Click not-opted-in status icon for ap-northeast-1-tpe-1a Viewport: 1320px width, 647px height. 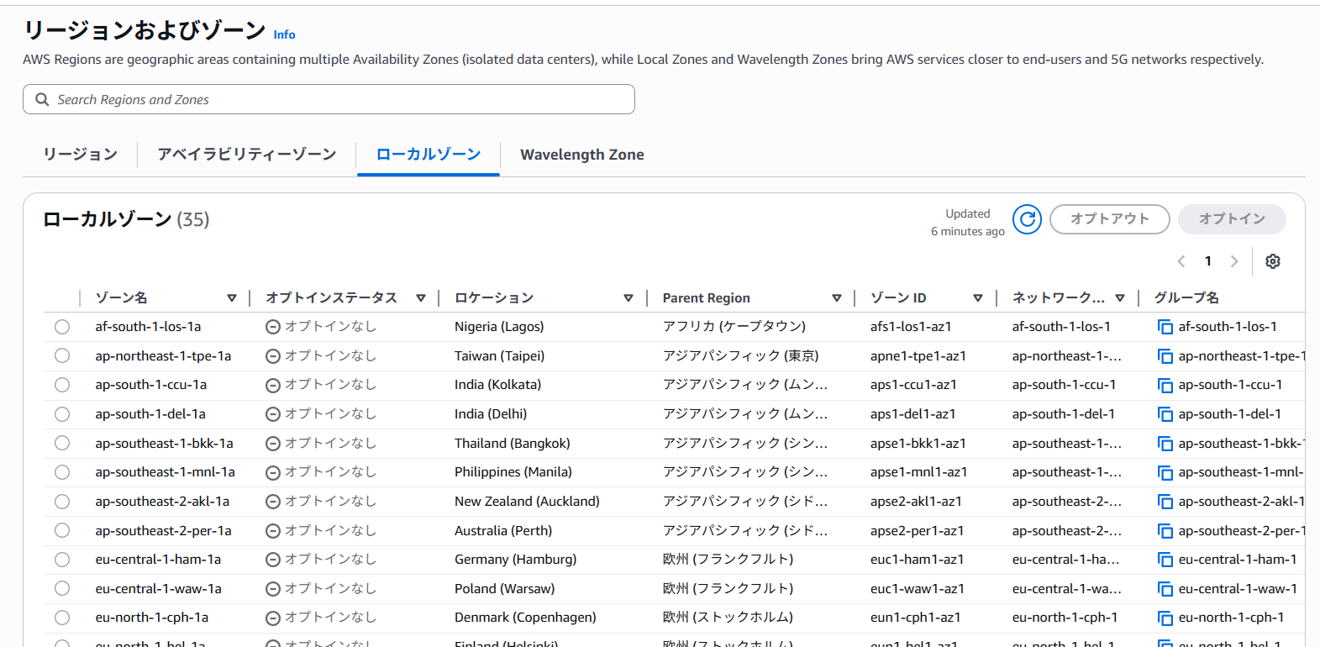(273, 356)
